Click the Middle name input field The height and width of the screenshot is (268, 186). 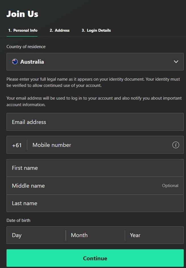pos(85,186)
